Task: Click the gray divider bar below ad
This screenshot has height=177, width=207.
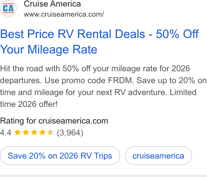Action: coord(103,176)
